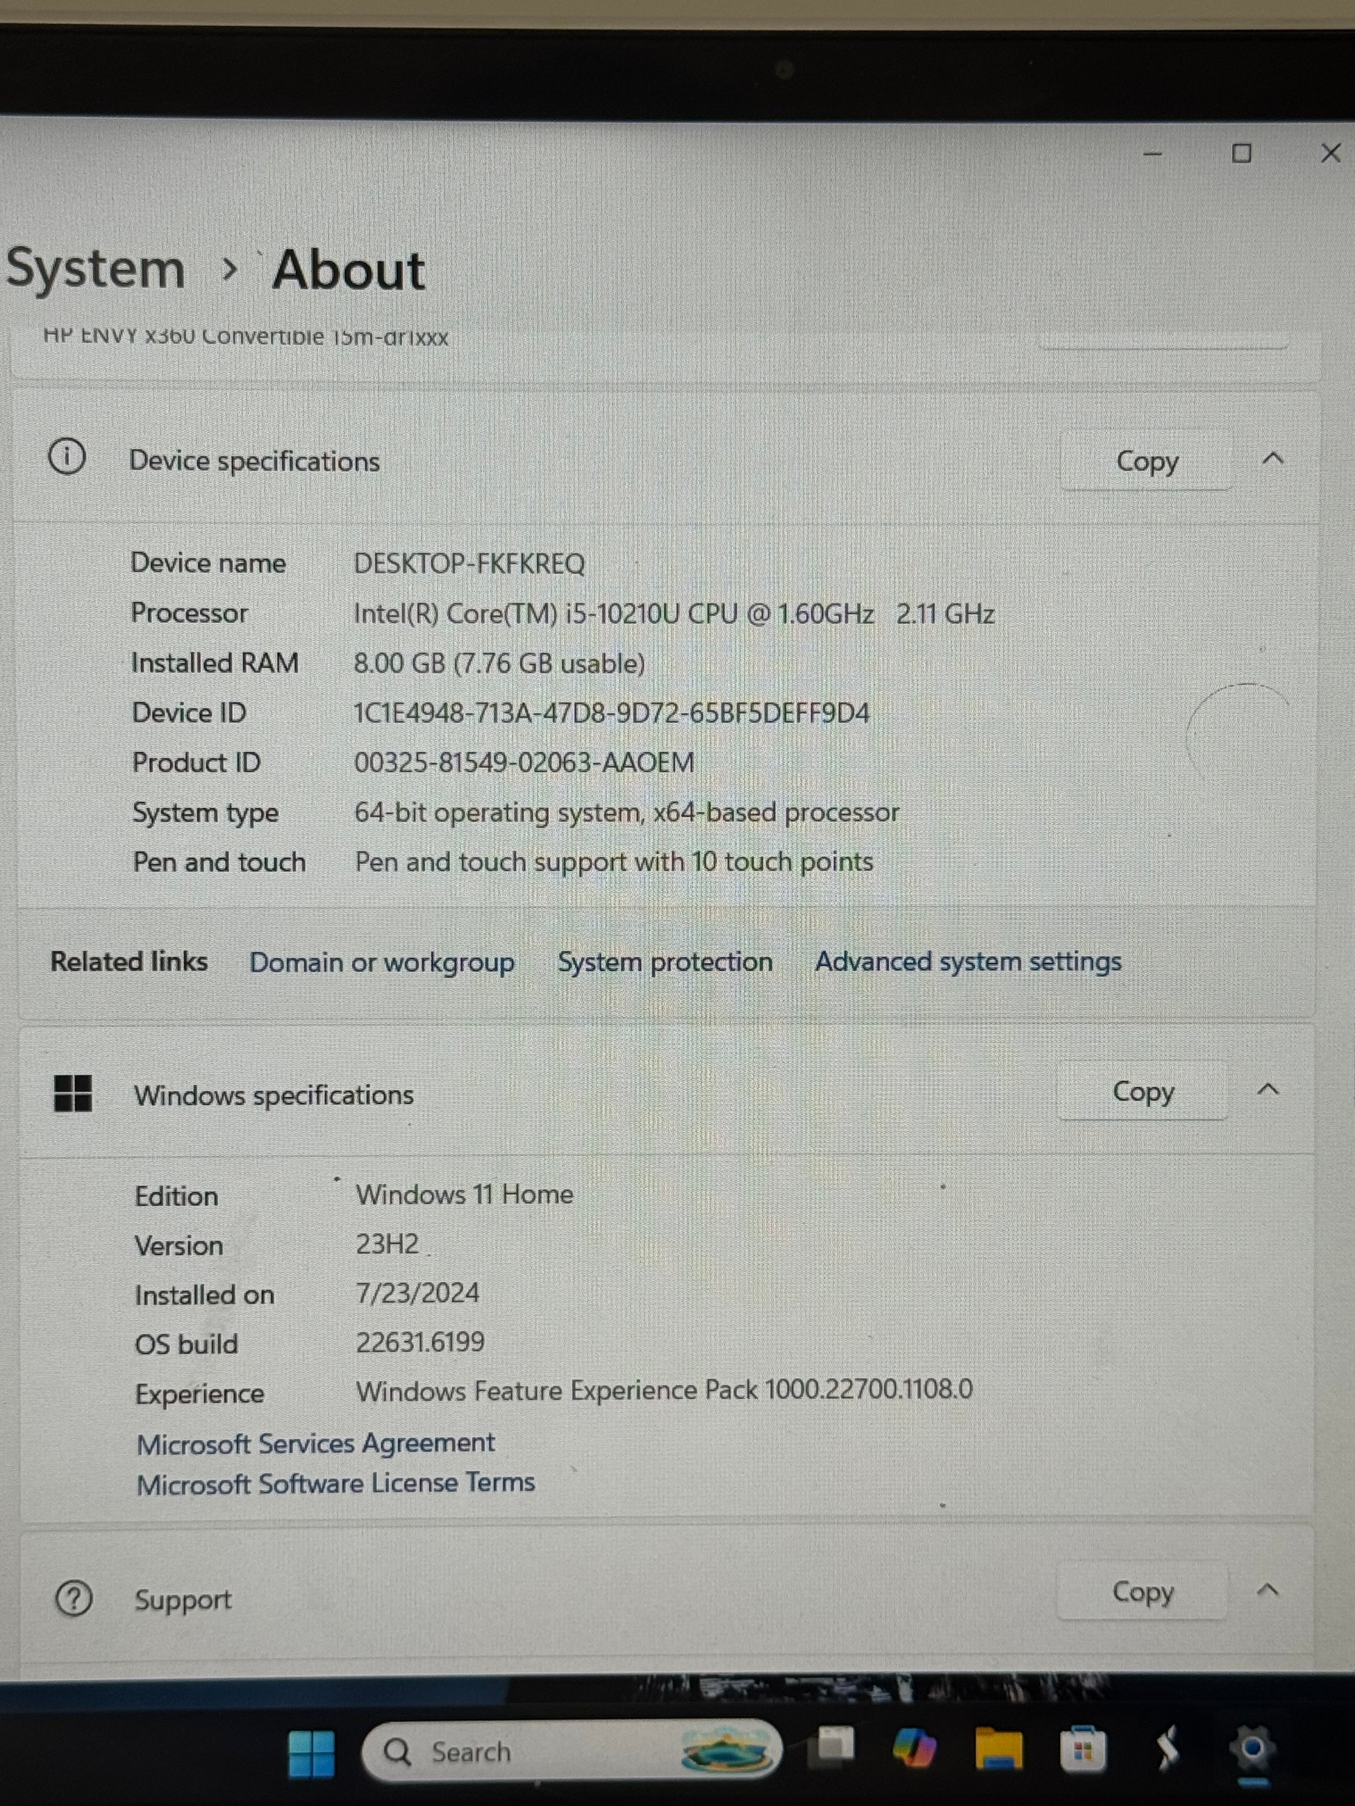Open System protection link
This screenshot has width=1355, height=1806.
pyautogui.click(x=665, y=962)
